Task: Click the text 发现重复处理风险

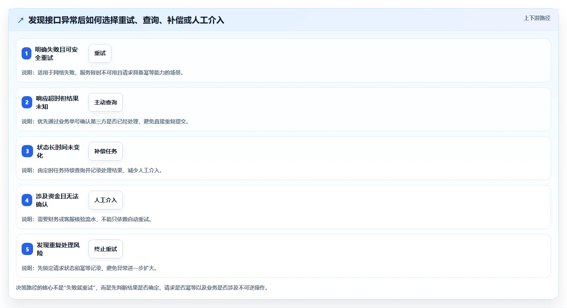Action: pos(58,249)
